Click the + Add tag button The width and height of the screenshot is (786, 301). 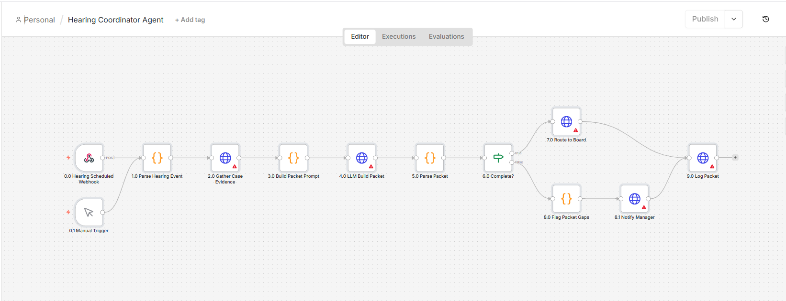tap(190, 20)
